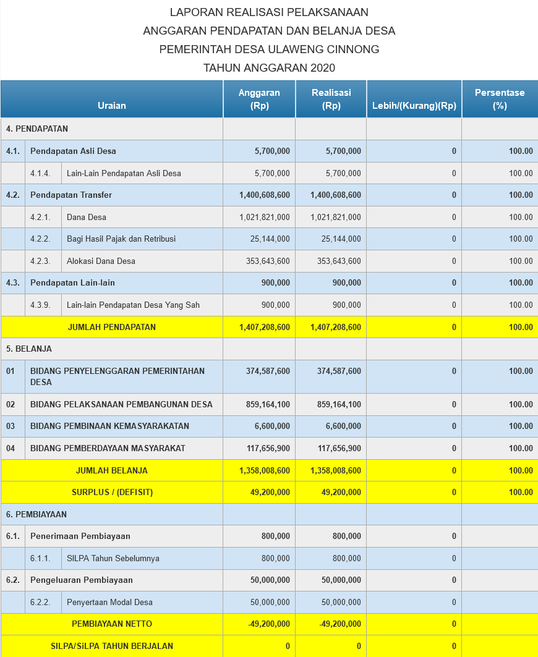Click BIDANG PENYELENGGARAAN PEMERINTAHAN DESA label

pyautogui.click(x=117, y=376)
